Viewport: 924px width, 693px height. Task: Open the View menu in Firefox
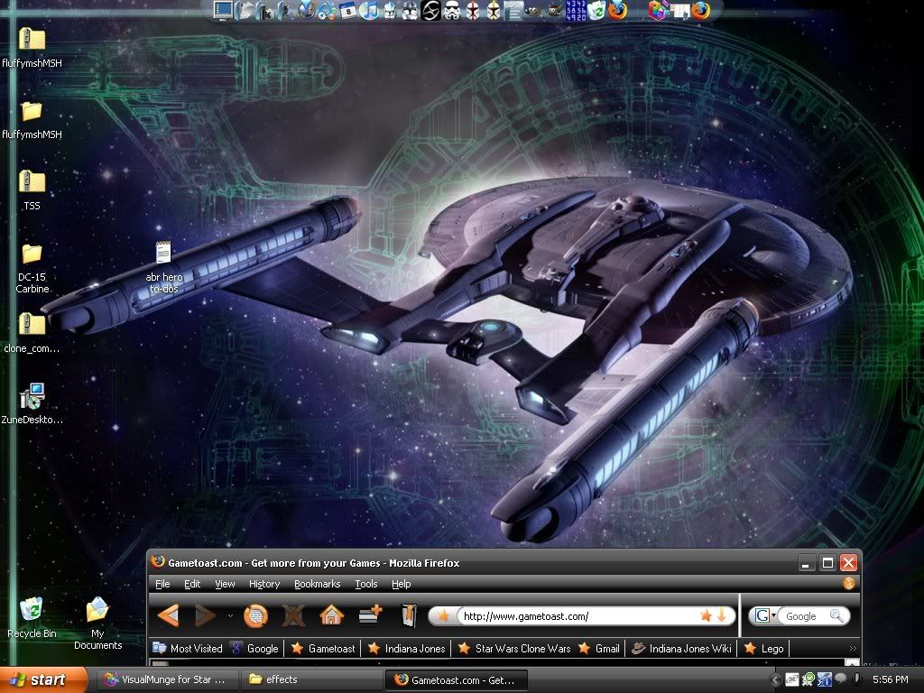pyautogui.click(x=225, y=584)
